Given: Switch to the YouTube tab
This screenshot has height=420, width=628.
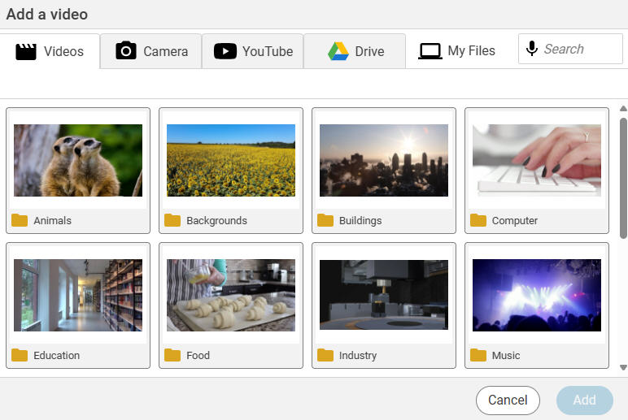Looking at the screenshot, I should 253,51.
